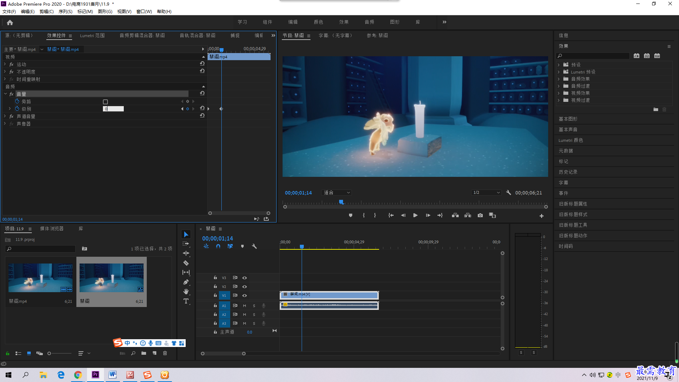Expand the 不透明度 effect
679x382 pixels.
click(x=5, y=72)
